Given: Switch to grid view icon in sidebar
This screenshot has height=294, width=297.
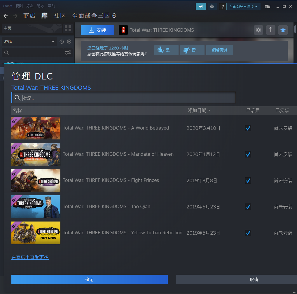Looking at the screenshot, I should (68, 28).
